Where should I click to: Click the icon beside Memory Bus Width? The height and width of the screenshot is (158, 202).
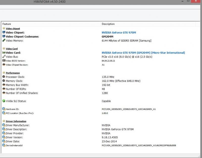click(4, 85)
